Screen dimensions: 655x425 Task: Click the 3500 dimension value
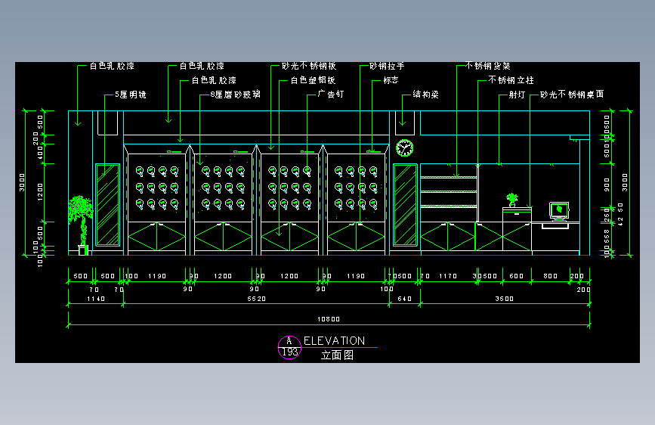(x=505, y=299)
